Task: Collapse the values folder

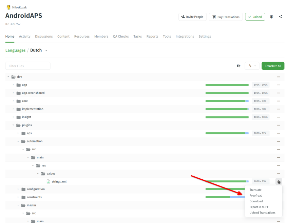Action: [x=38, y=174]
